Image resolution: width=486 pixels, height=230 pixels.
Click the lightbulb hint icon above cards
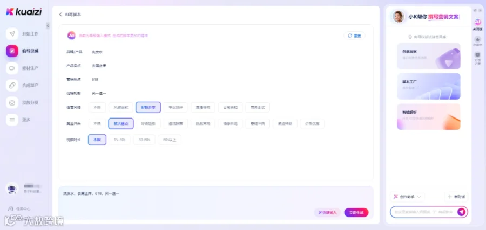pos(410,37)
